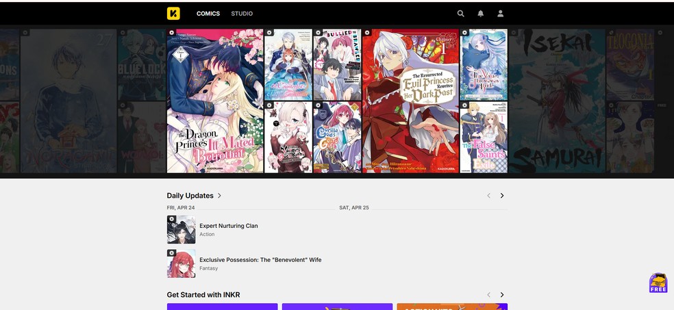Switch to the Studio tab

242,14
